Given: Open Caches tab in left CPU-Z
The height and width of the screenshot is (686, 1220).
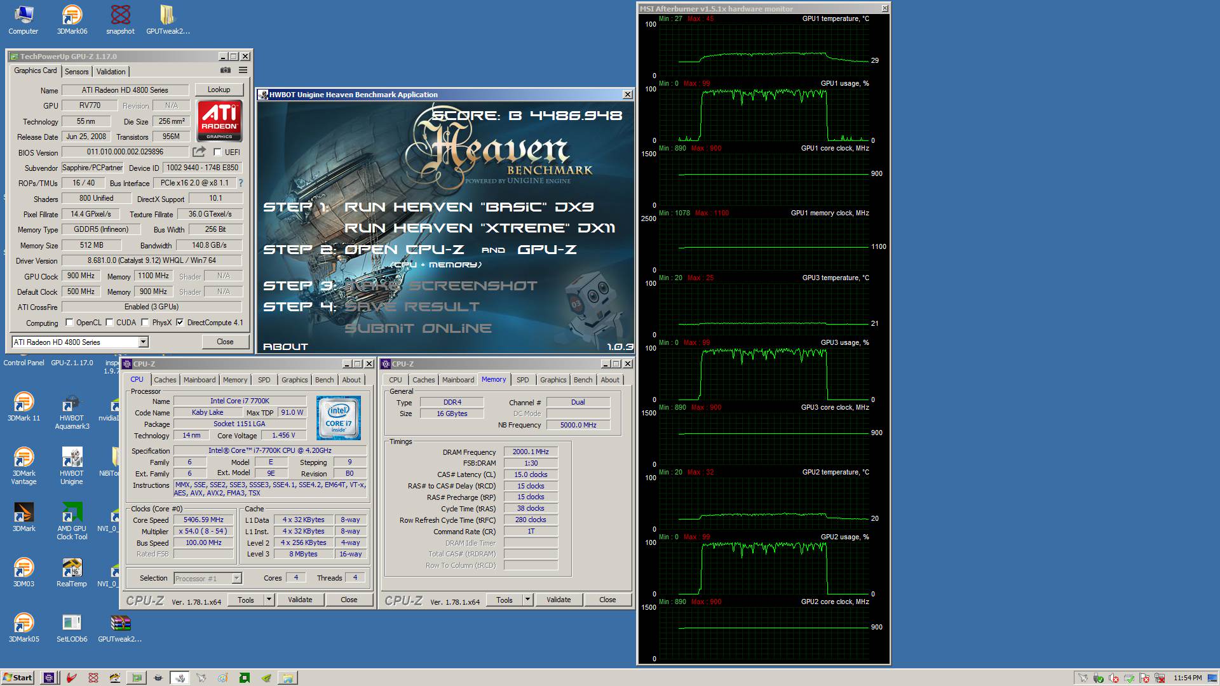Looking at the screenshot, I should [x=165, y=380].
